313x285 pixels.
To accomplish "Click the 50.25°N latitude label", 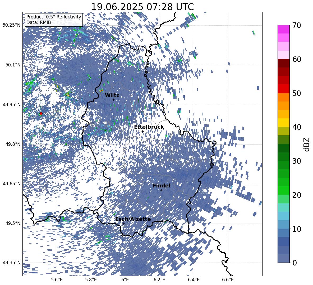I will 12,25.
